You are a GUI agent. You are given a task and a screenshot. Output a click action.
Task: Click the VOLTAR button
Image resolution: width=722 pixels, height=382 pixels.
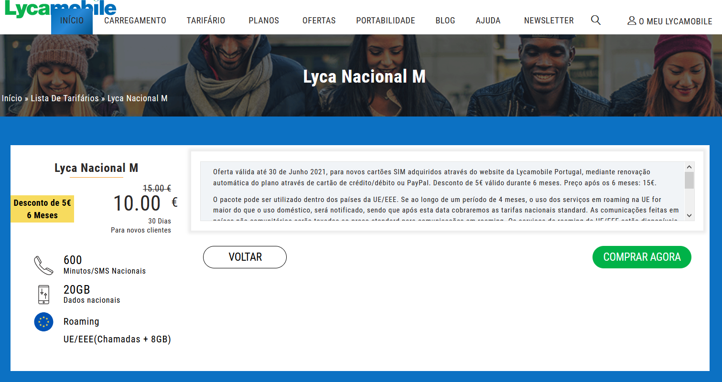click(245, 257)
